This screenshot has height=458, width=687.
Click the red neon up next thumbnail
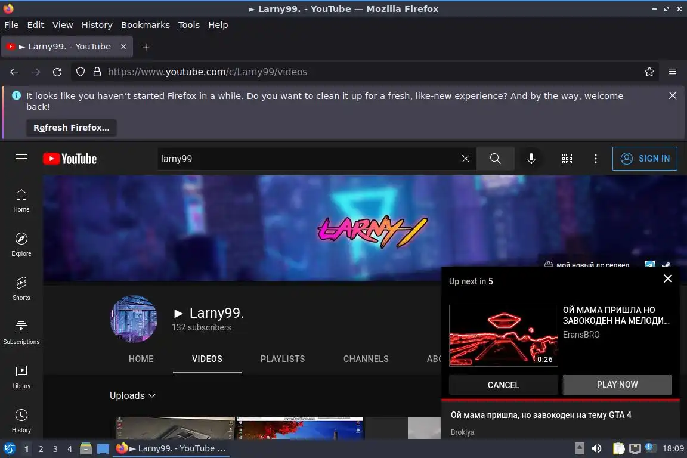coord(503,336)
